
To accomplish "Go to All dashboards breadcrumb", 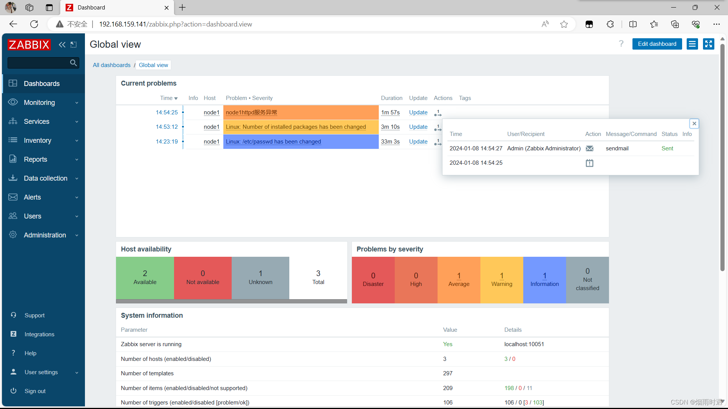I will (111, 65).
